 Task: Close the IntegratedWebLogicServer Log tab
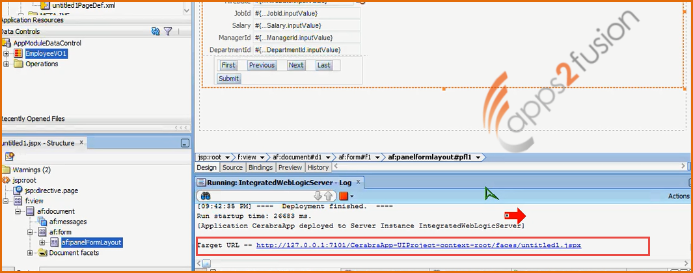358,182
